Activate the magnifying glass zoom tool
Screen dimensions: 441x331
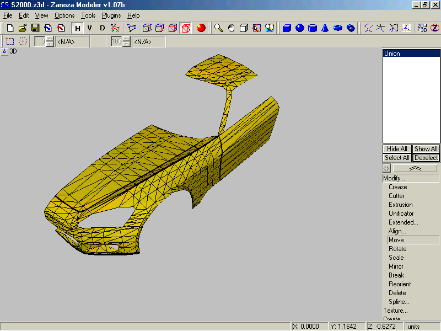click(x=218, y=28)
